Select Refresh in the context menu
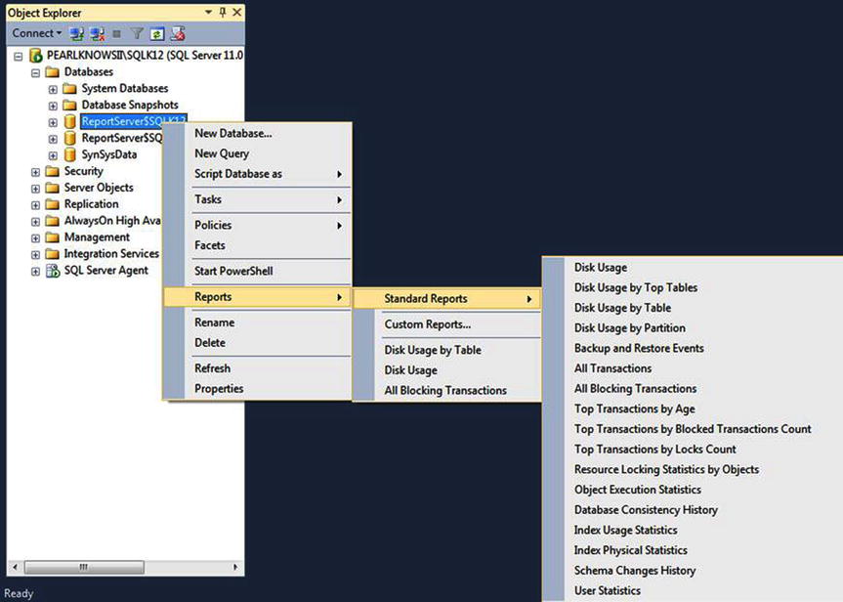The height and width of the screenshot is (602, 843). (x=258, y=368)
